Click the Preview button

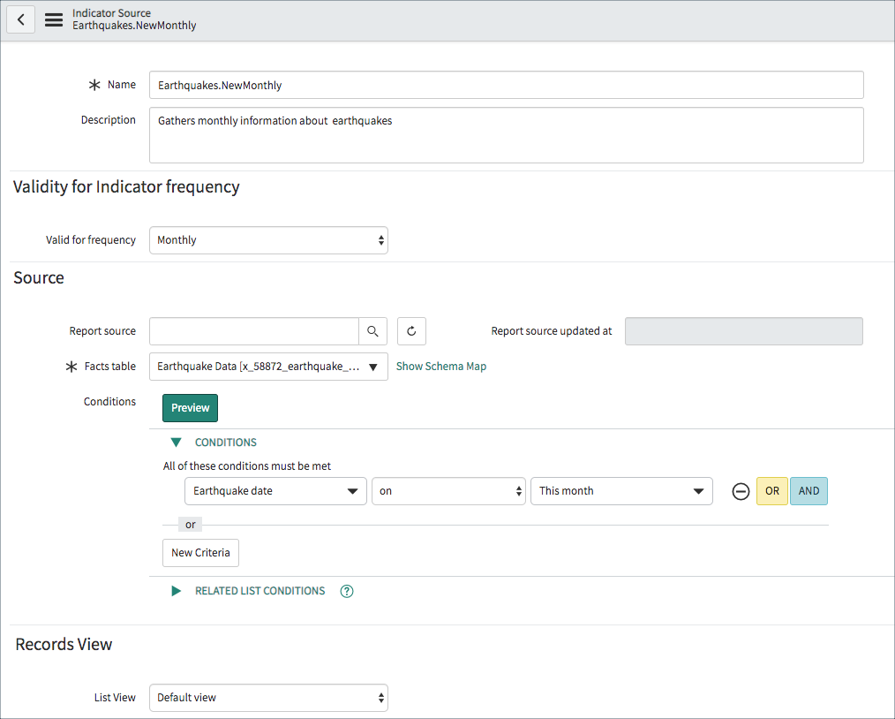[190, 407]
